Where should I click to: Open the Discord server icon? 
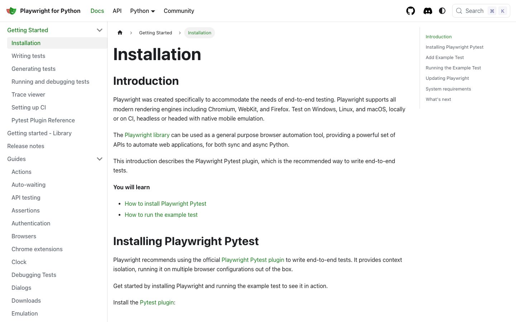click(428, 11)
